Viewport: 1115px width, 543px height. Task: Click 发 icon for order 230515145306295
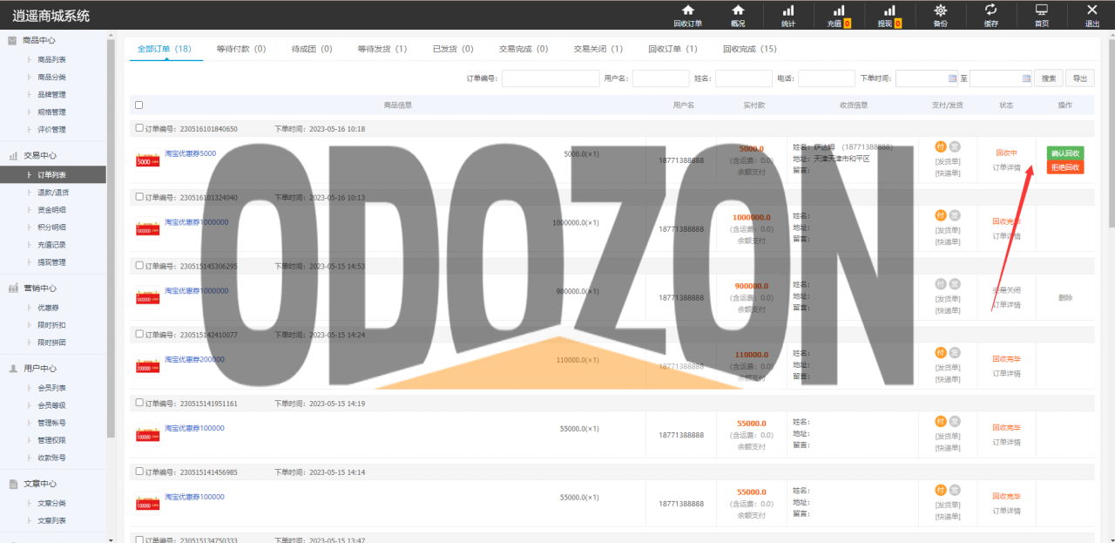pyautogui.click(x=955, y=284)
